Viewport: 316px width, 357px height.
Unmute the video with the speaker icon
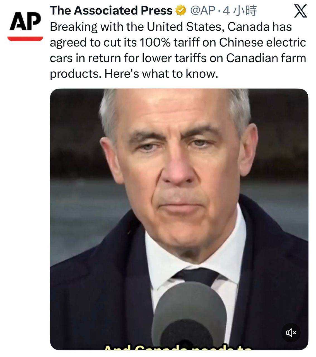[x=291, y=332]
